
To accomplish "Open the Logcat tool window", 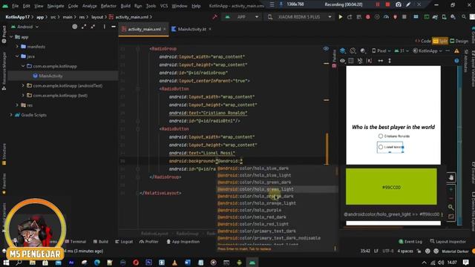I will (124, 242).
